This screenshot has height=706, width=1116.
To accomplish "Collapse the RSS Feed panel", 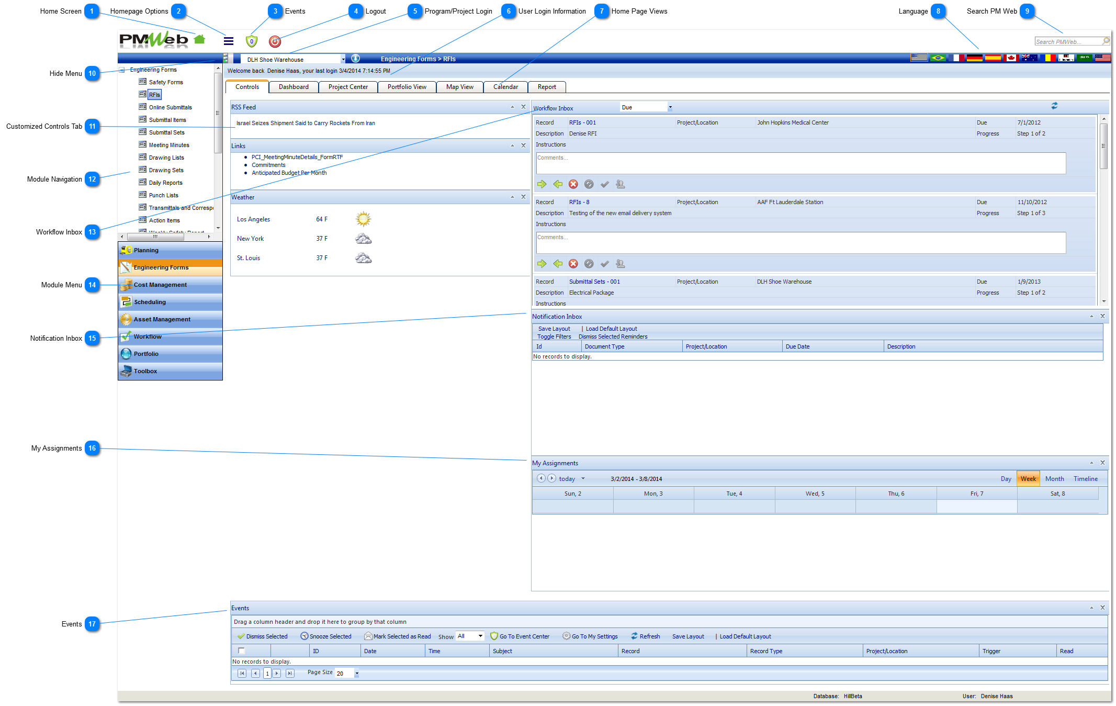I will click(x=512, y=107).
